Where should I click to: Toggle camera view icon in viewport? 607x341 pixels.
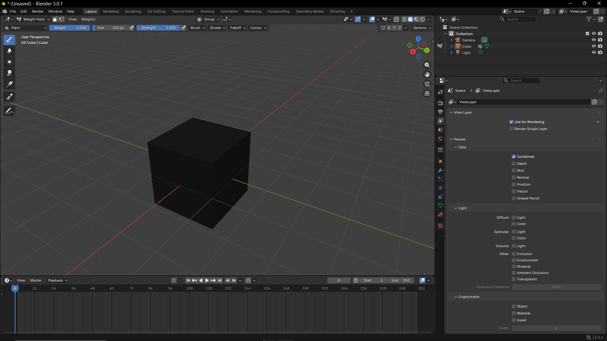point(427,84)
